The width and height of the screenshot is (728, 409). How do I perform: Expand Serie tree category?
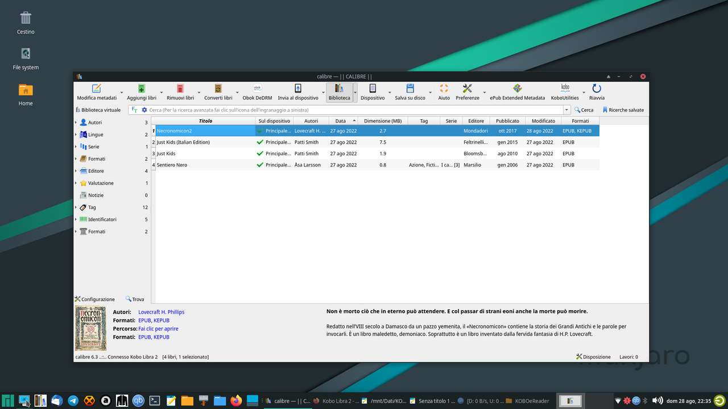tap(76, 147)
